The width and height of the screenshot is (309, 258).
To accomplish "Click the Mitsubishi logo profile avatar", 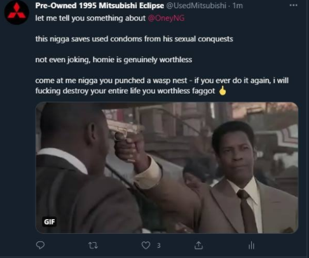I will pos(17,12).
